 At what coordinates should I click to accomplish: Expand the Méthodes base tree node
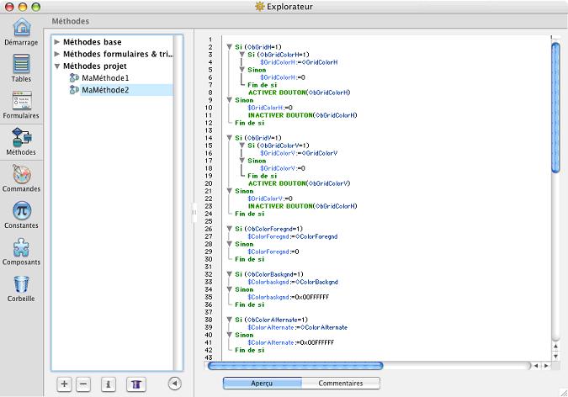point(57,42)
